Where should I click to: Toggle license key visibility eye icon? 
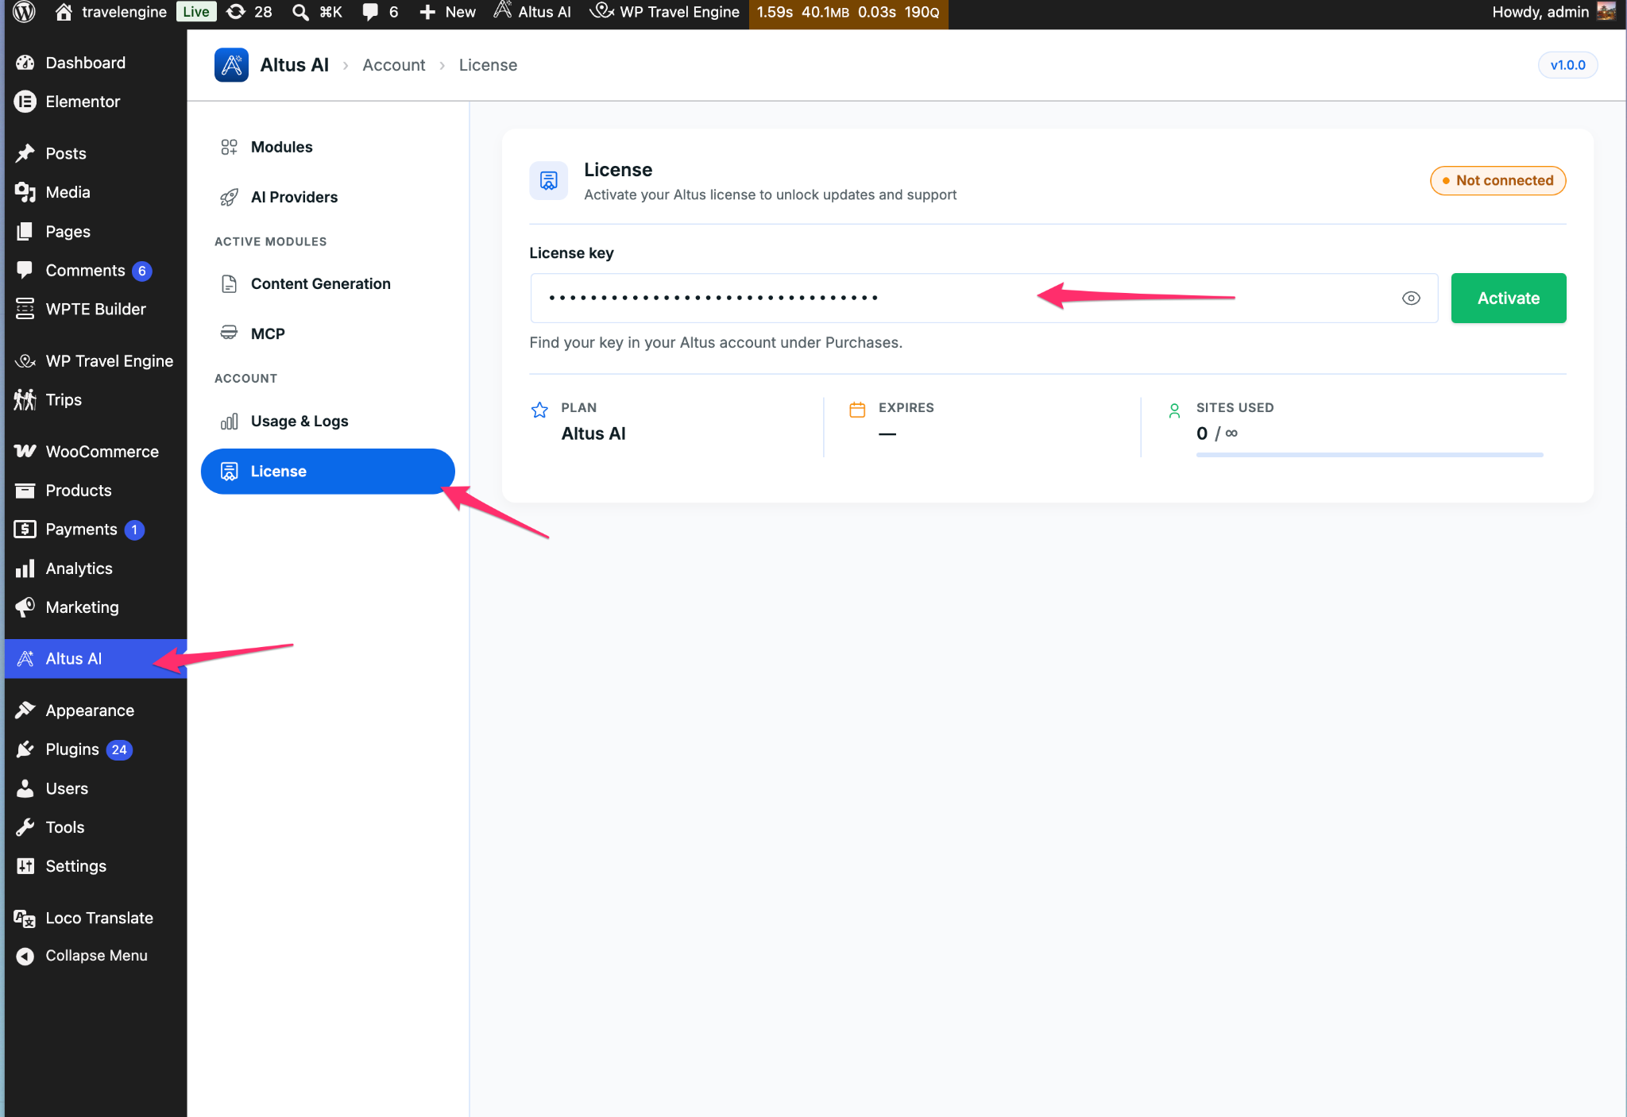[1411, 299]
